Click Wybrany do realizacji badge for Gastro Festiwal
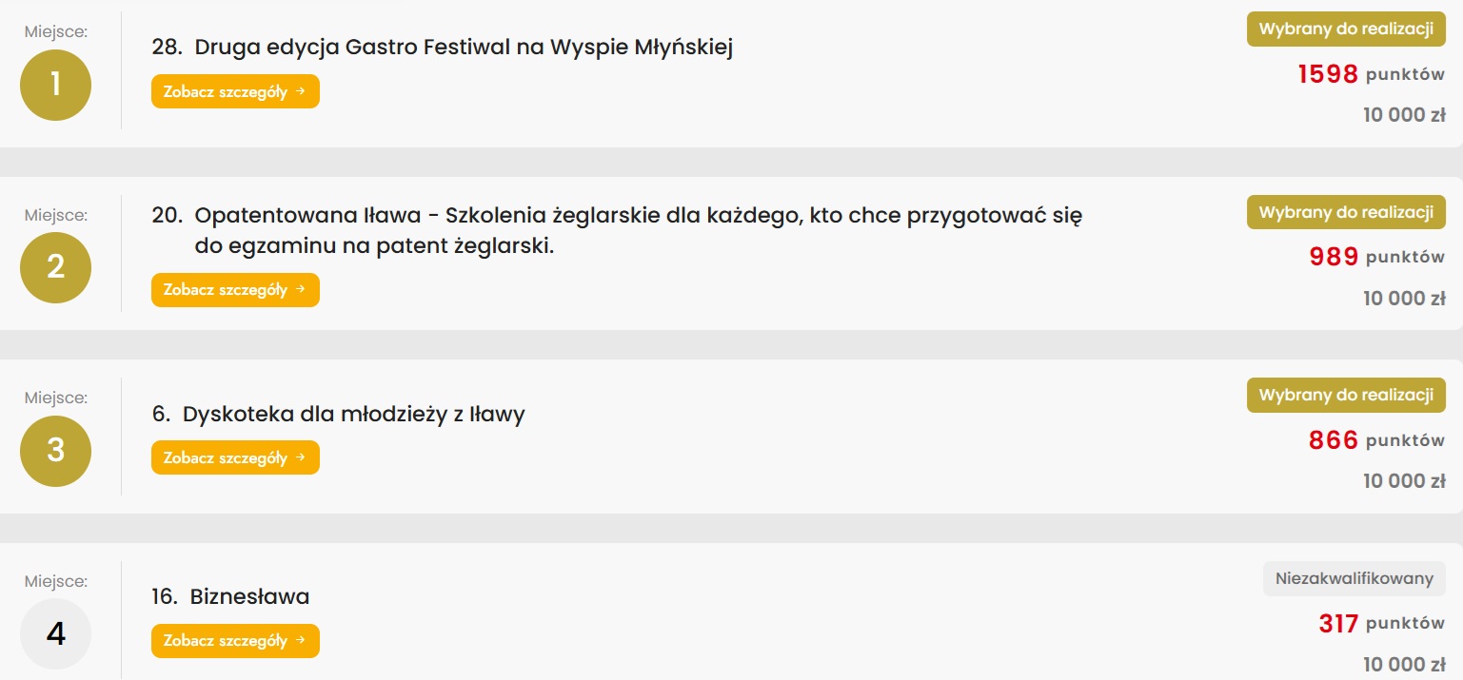This screenshot has width=1463, height=680. point(1346,29)
